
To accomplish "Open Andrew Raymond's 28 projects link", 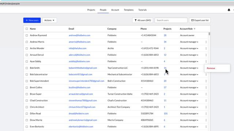I will point(165,35).
